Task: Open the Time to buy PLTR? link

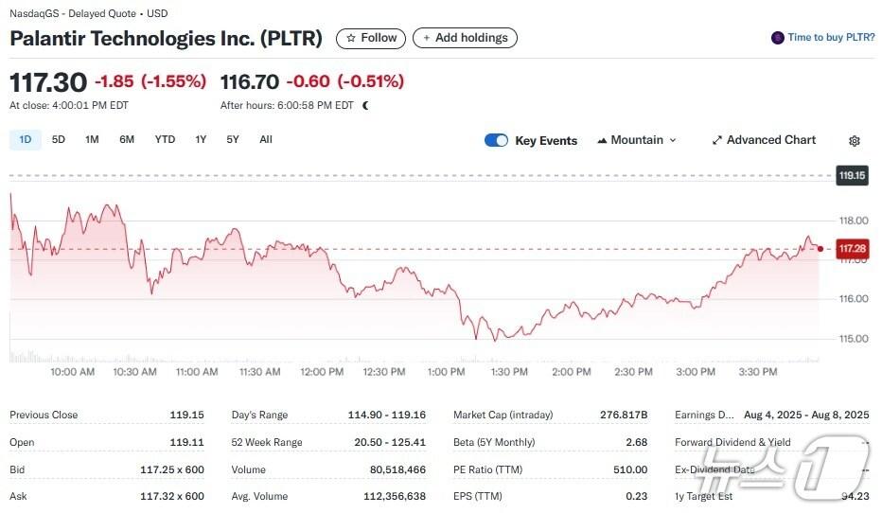Action: 831,38
